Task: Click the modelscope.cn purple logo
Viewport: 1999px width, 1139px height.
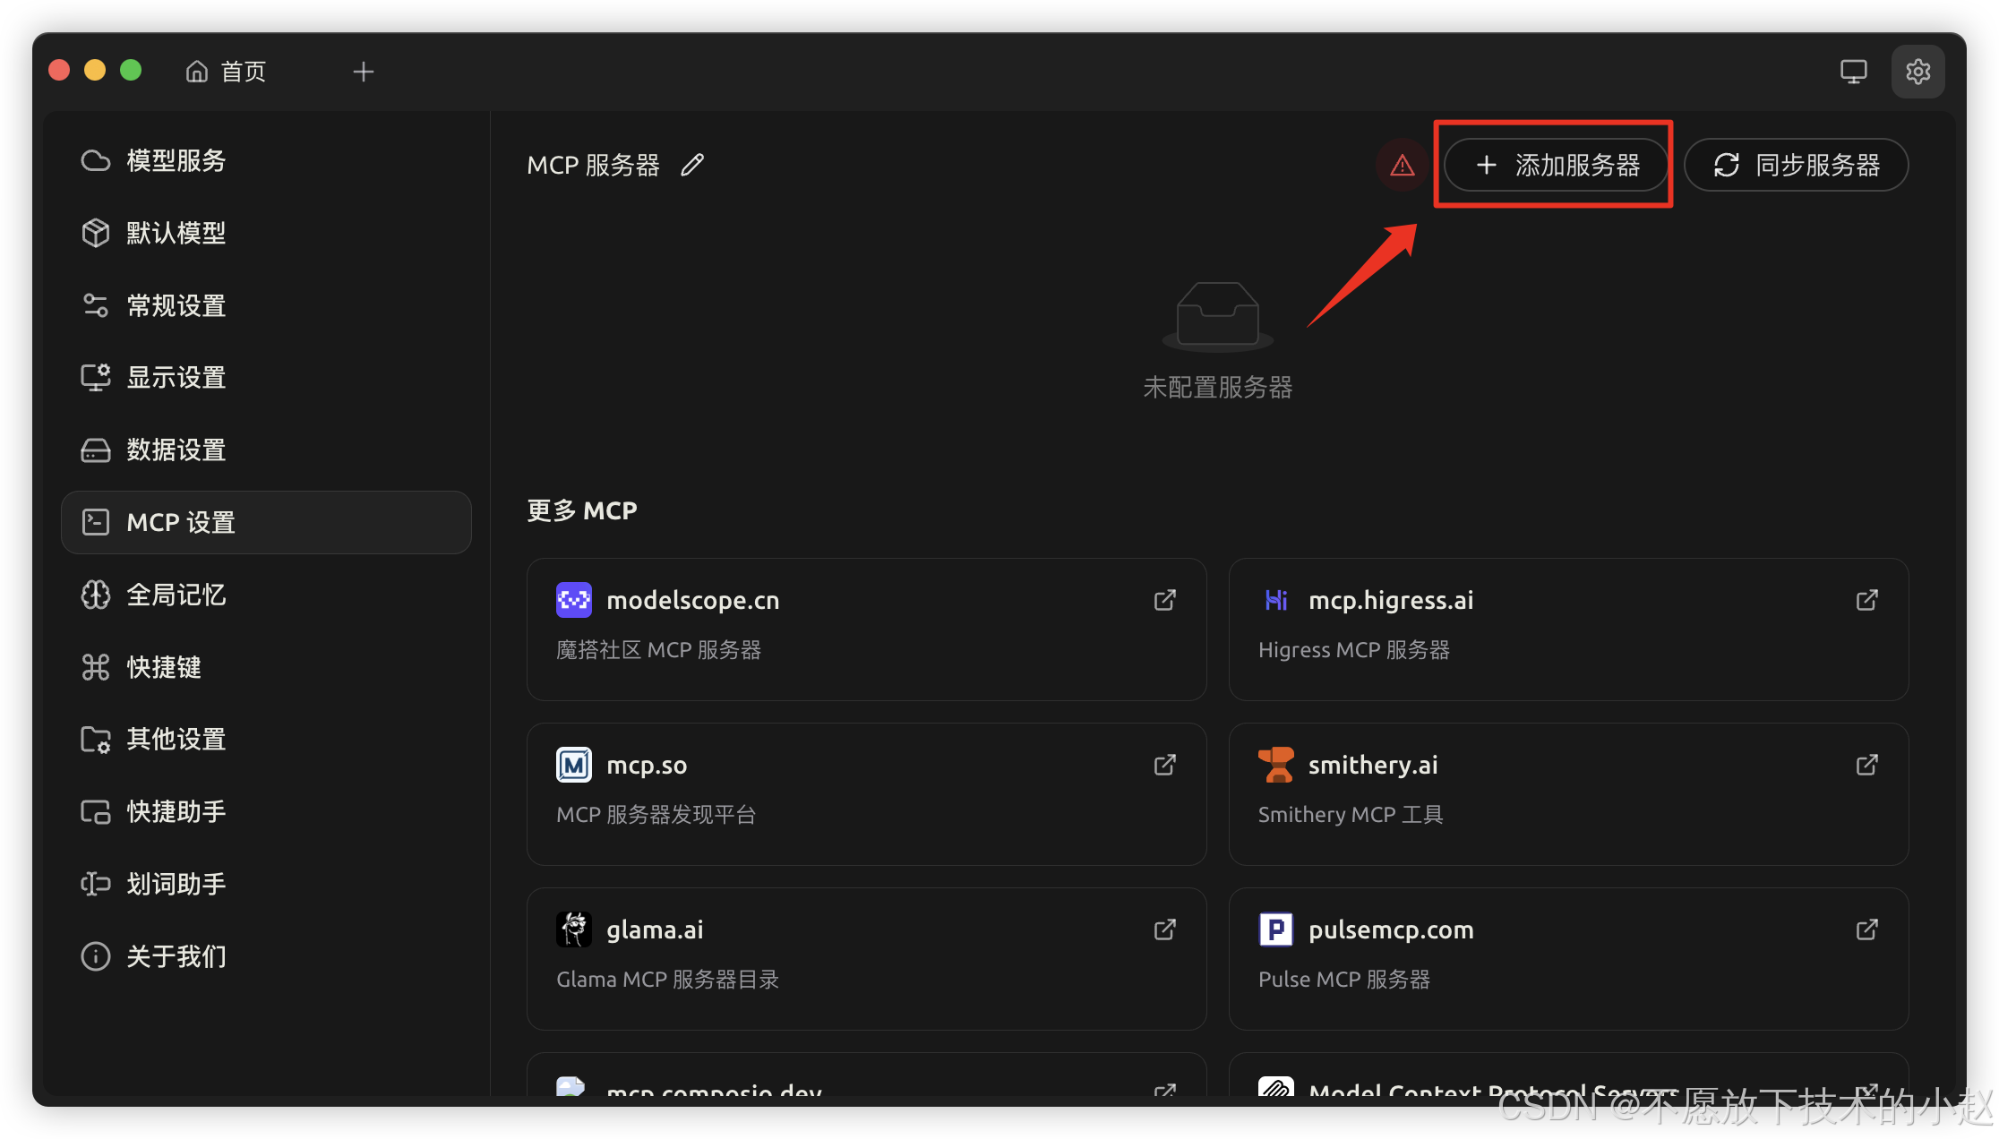Action: 574,600
